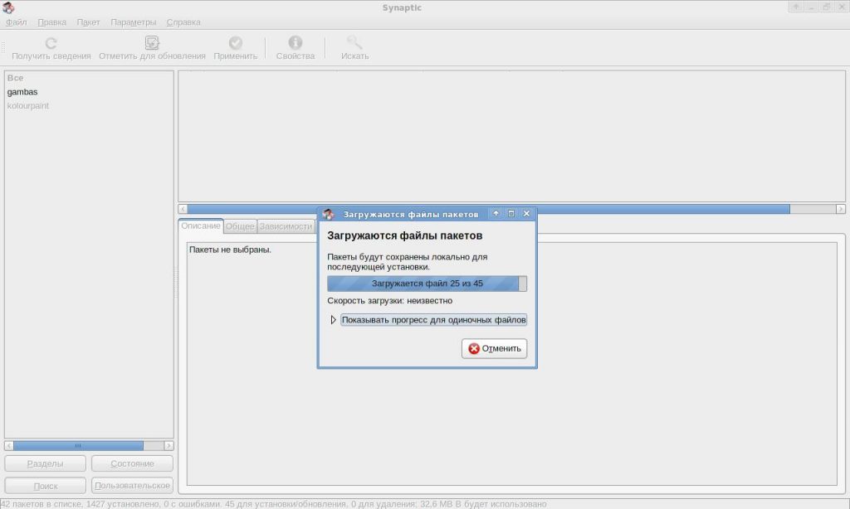Click the Apply checkmark toolbar icon
Viewport: 850px width, 509px height.
[x=235, y=43]
